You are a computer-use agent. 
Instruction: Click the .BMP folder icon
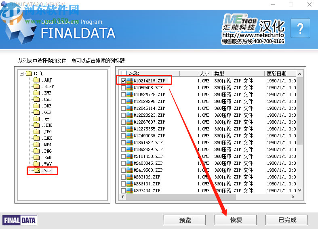click(37, 93)
